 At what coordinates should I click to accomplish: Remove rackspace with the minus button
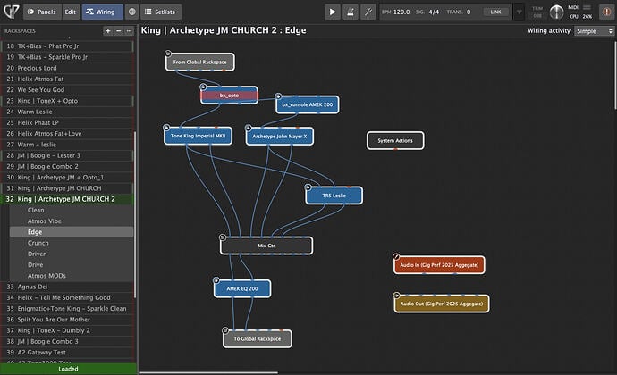tap(118, 31)
